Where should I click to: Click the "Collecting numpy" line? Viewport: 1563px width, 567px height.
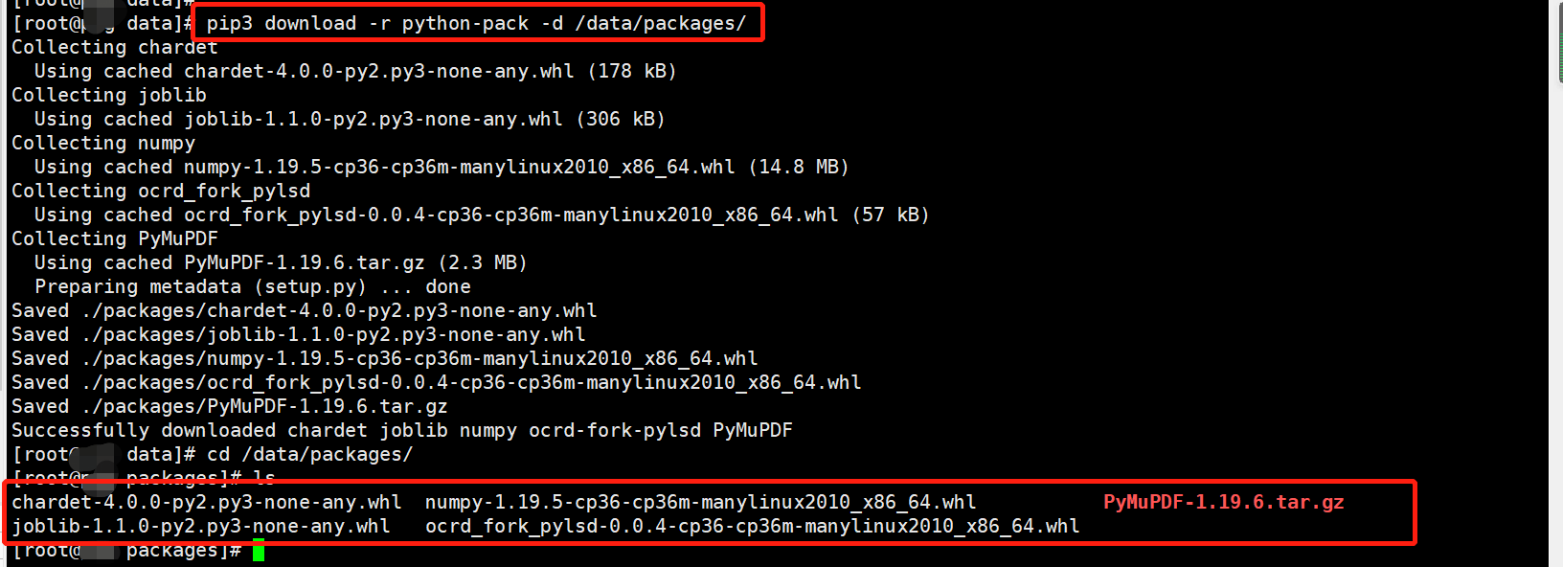click(x=102, y=143)
